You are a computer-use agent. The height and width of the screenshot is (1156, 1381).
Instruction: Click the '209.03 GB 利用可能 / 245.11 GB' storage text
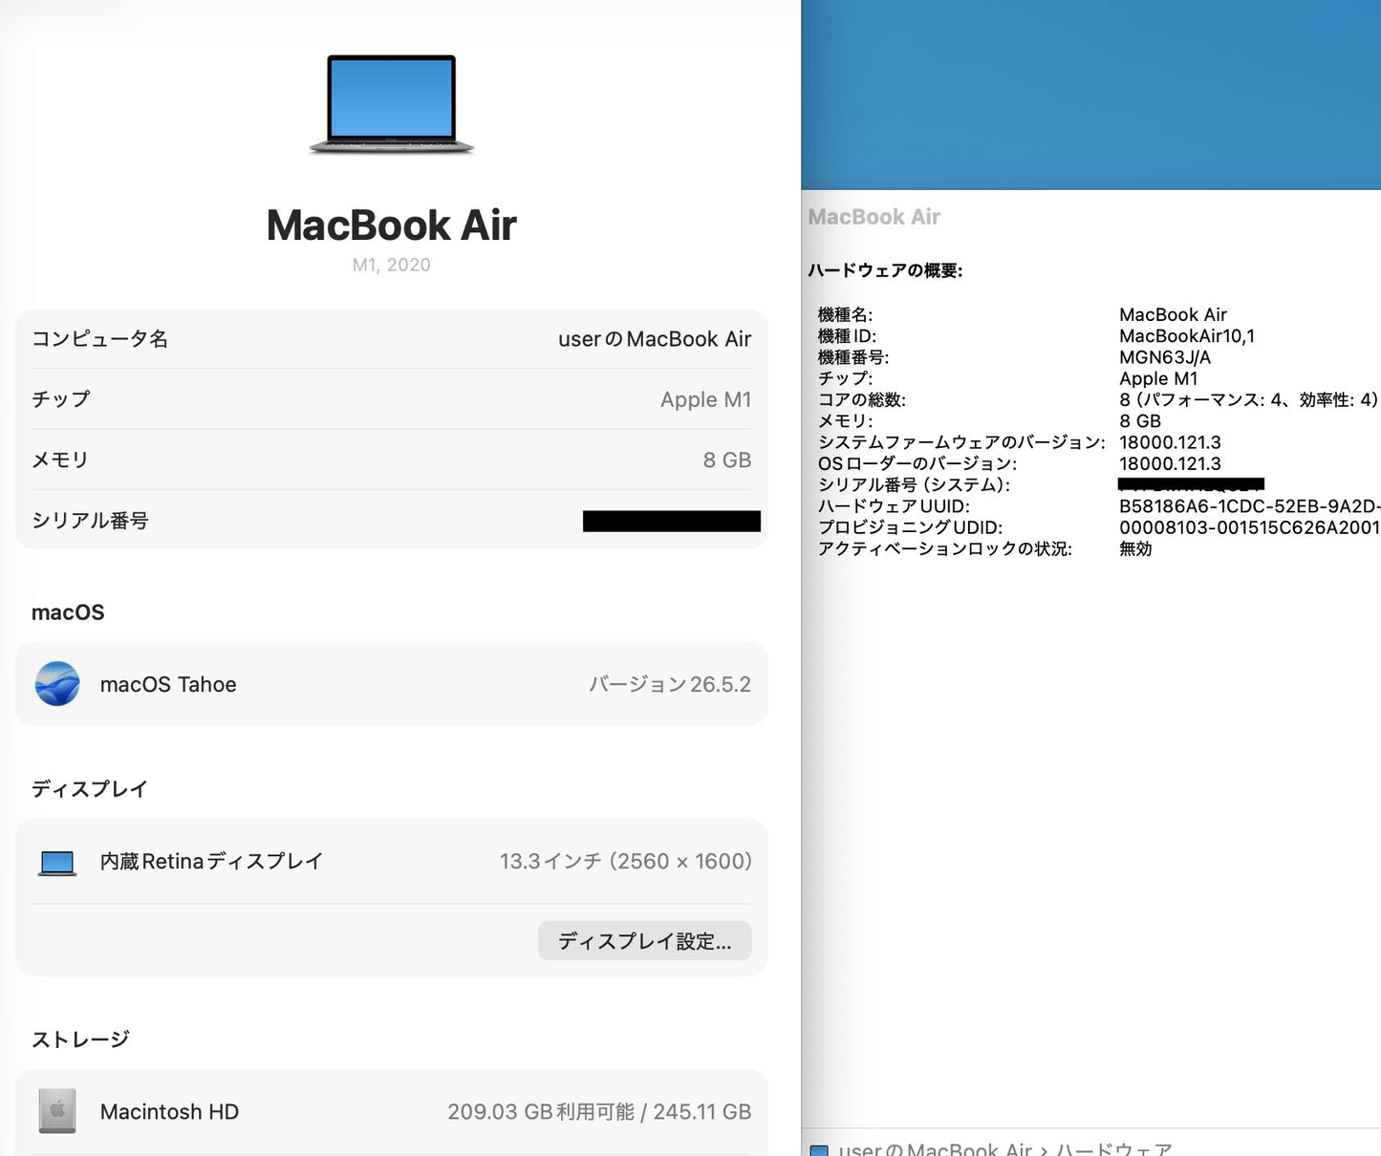pyautogui.click(x=599, y=1112)
